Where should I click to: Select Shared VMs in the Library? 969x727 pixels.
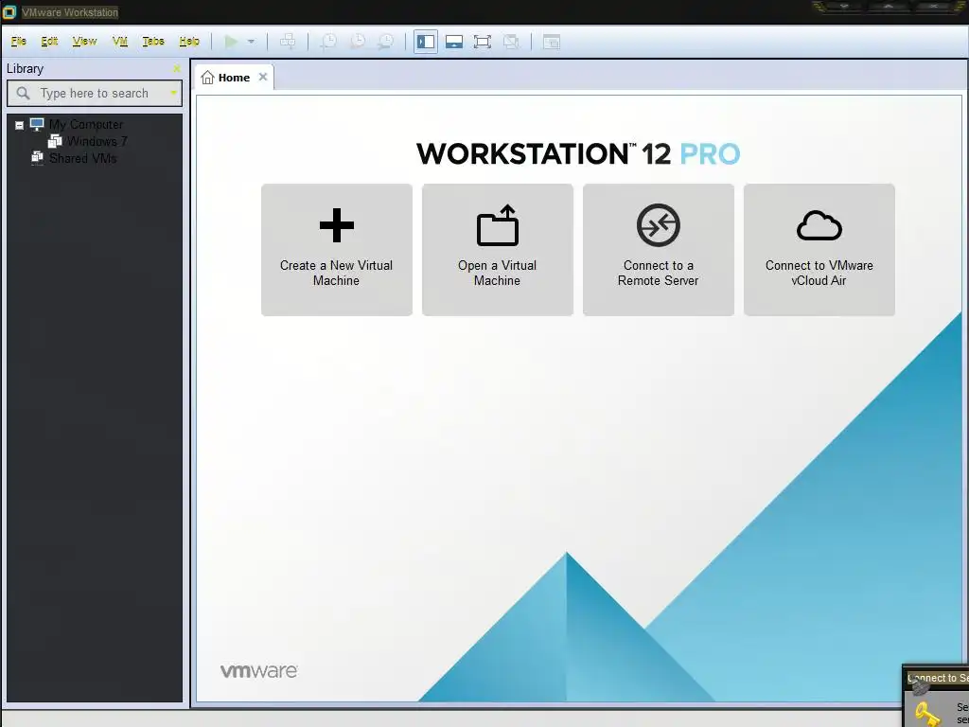point(83,158)
